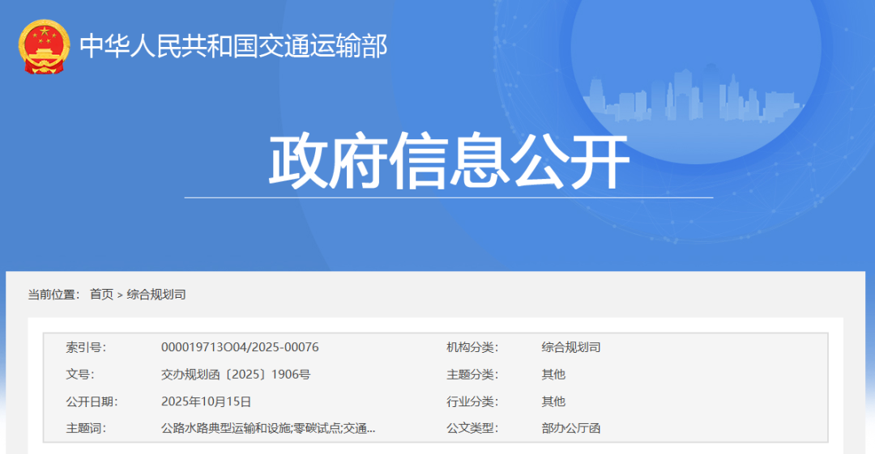This screenshot has width=875, height=454.
Task: Click the 机构分类: label
Action: tap(472, 347)
